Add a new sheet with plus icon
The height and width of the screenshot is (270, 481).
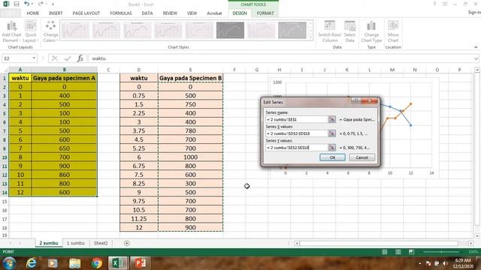(x=127, y=243)
